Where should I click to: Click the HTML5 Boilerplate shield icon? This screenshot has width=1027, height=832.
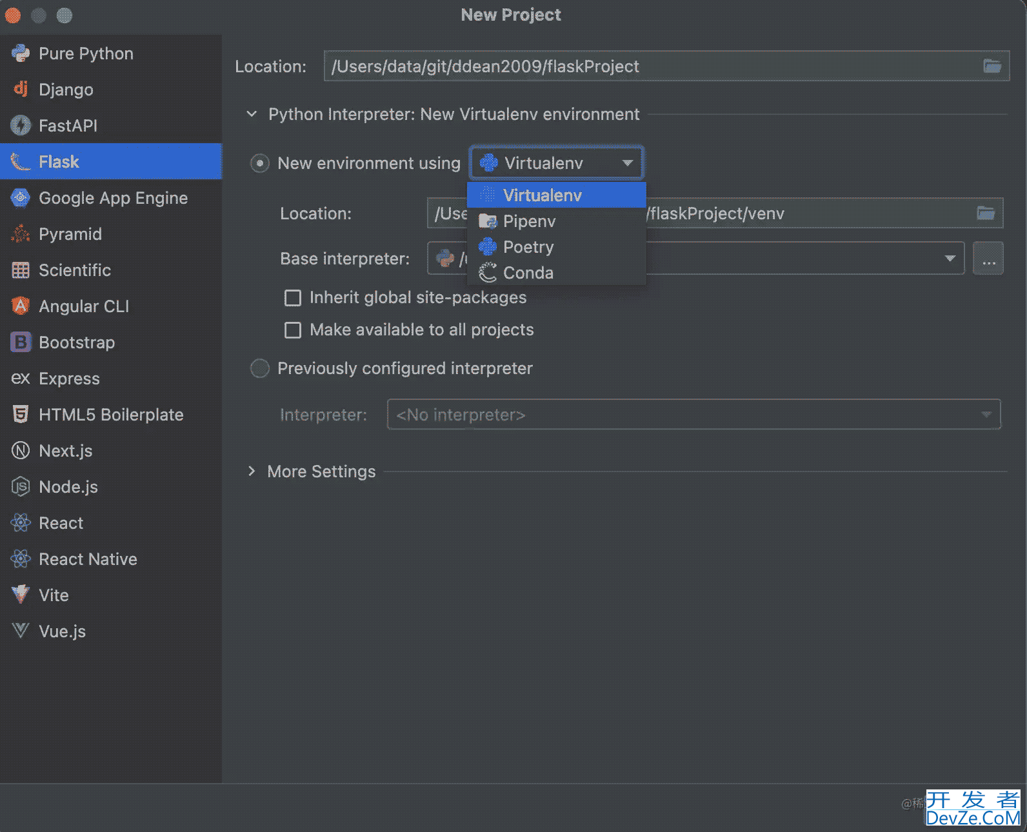click(21, 414)
